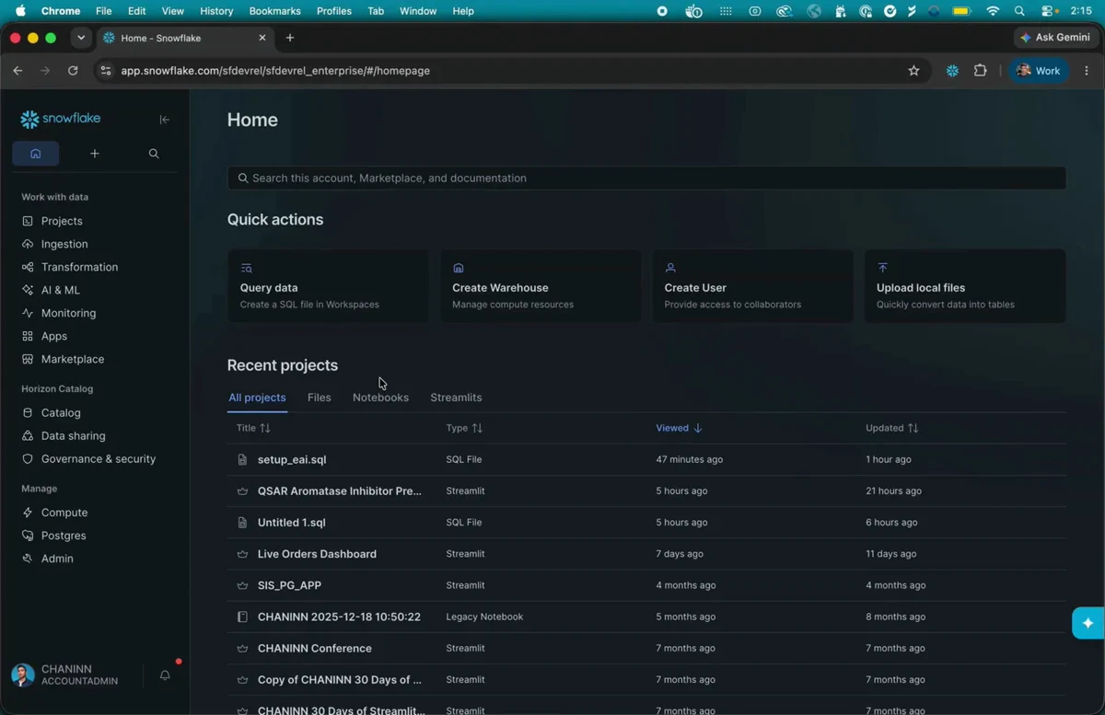The height and width of the screenshot is (715, 1105).
Task: Open the tab list chevron in Chrome
Action: (x=81, y=38)
